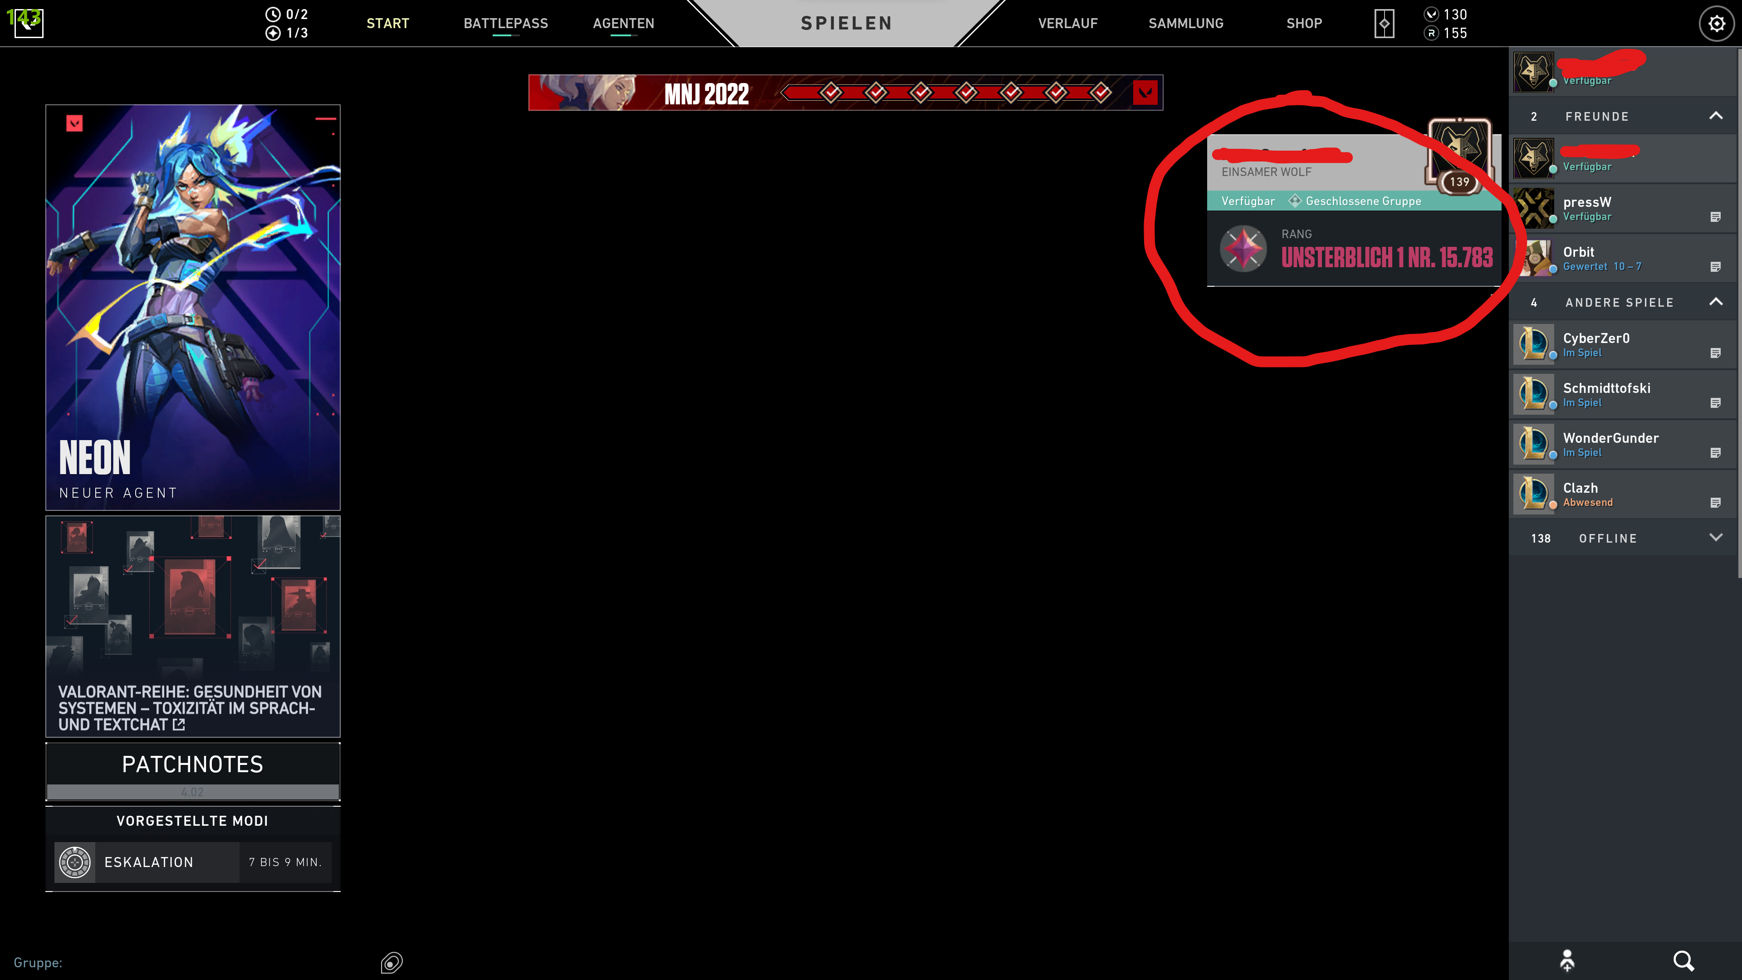The width and height of the screenshot is (1742, 980).
Task: Click the back arrow icon top-left
Action: 29,23
